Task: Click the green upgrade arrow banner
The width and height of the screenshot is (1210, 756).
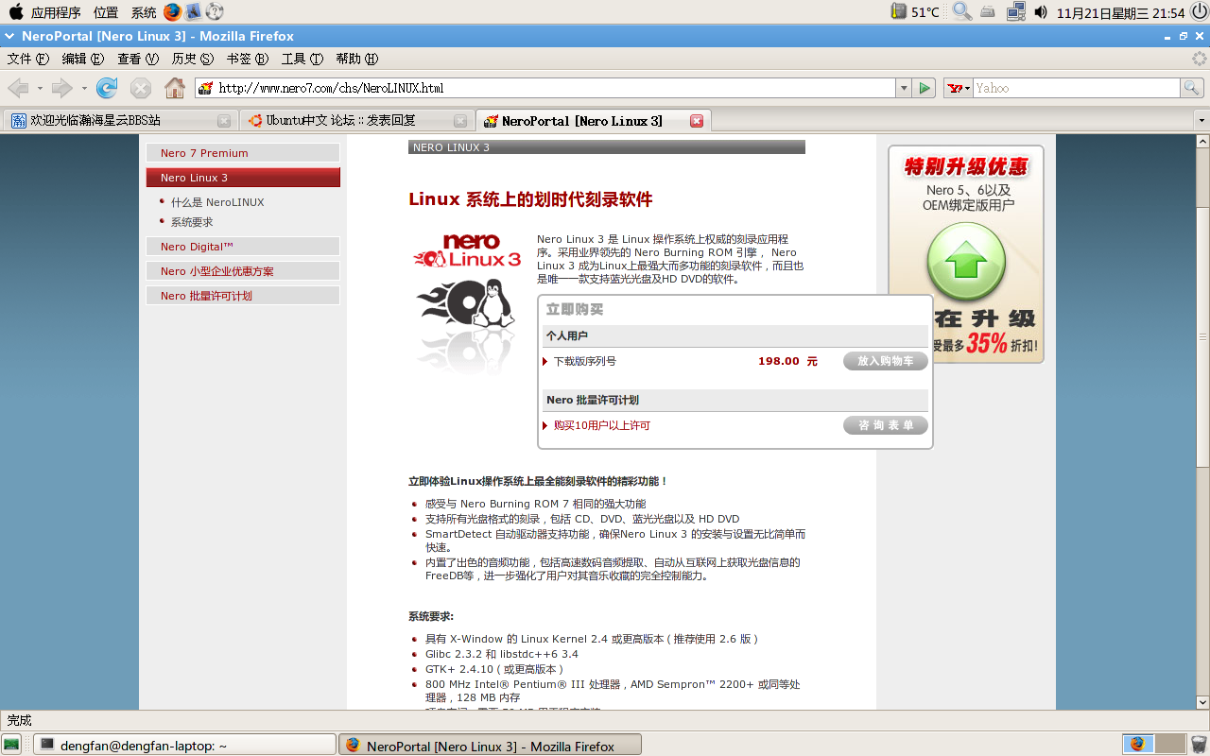Action: 965,263
